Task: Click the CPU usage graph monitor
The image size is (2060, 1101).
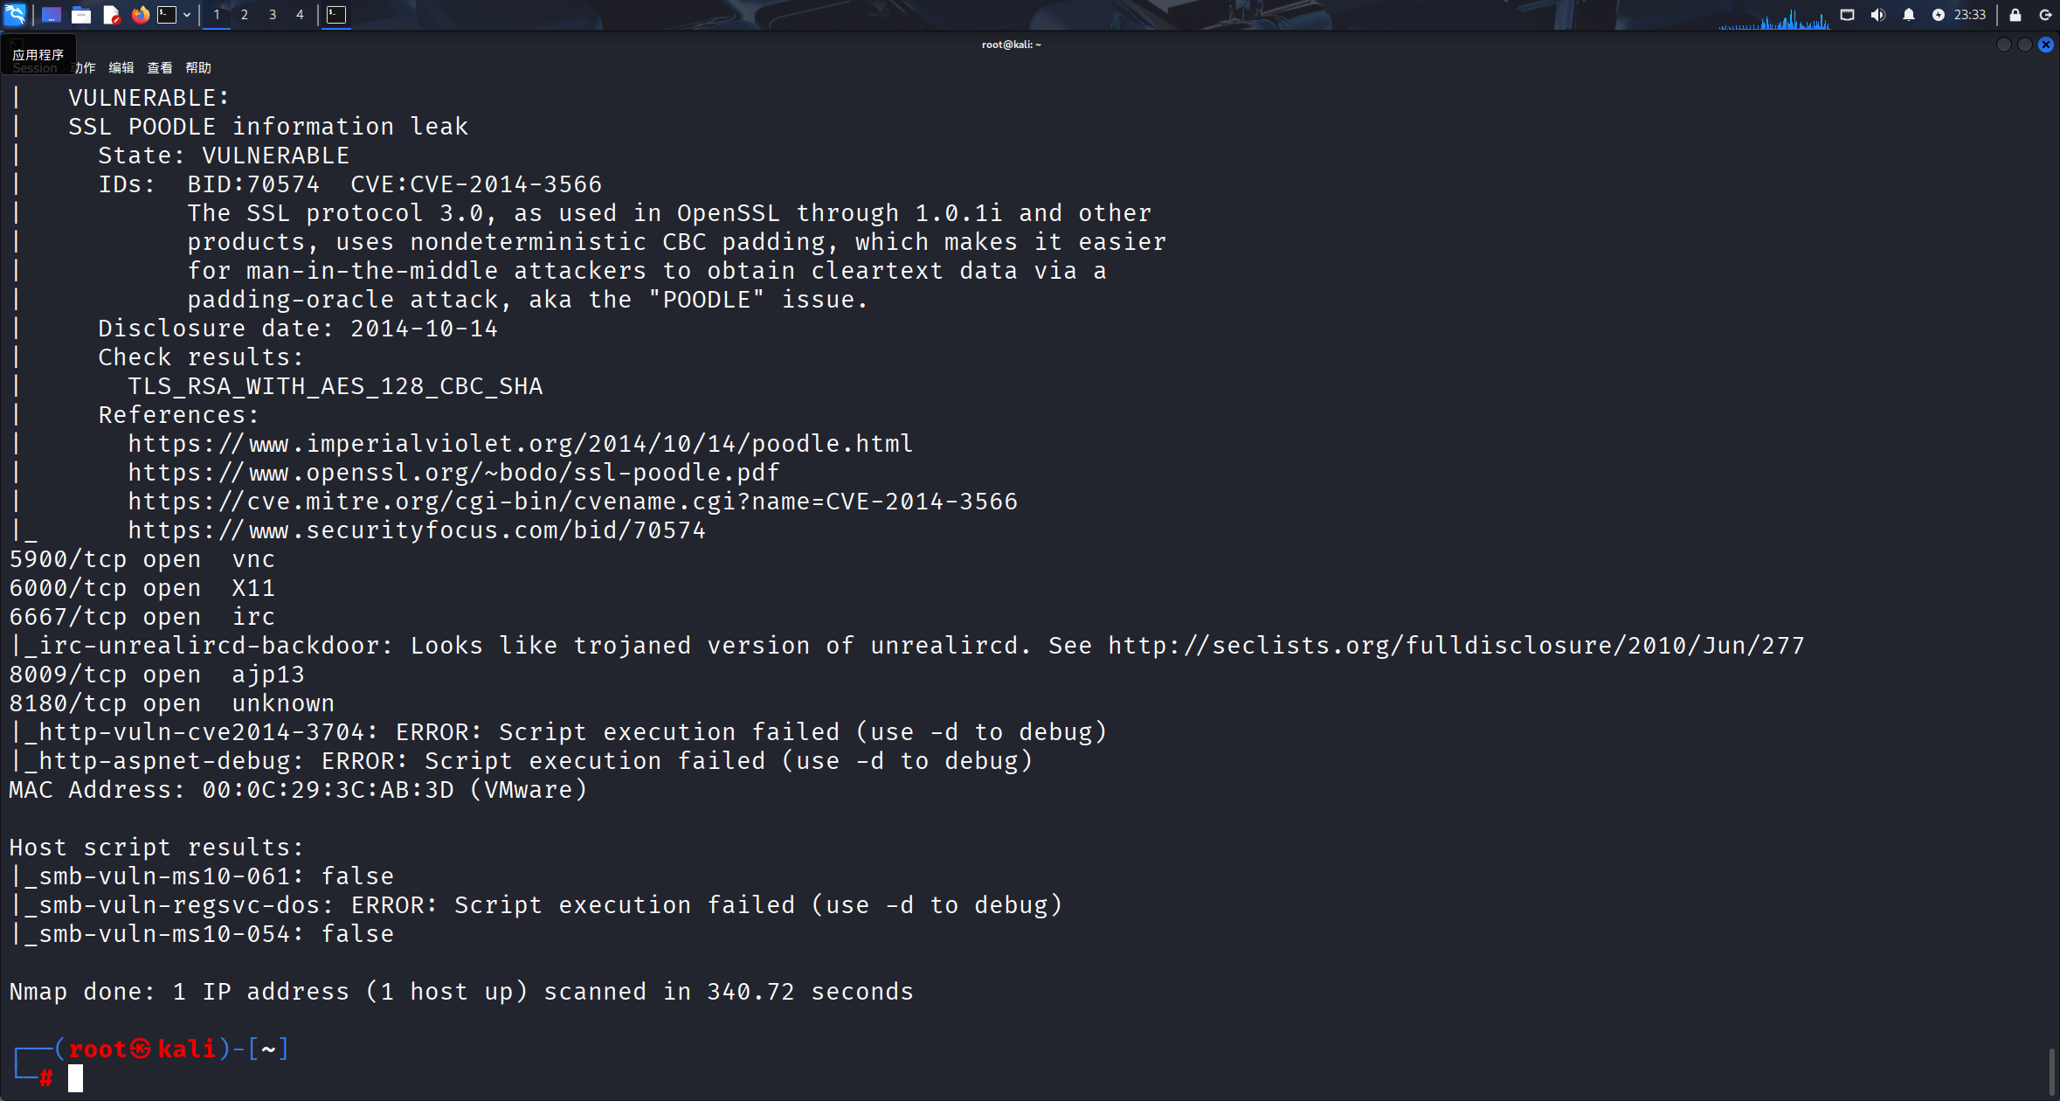Action: [1773, 17]
